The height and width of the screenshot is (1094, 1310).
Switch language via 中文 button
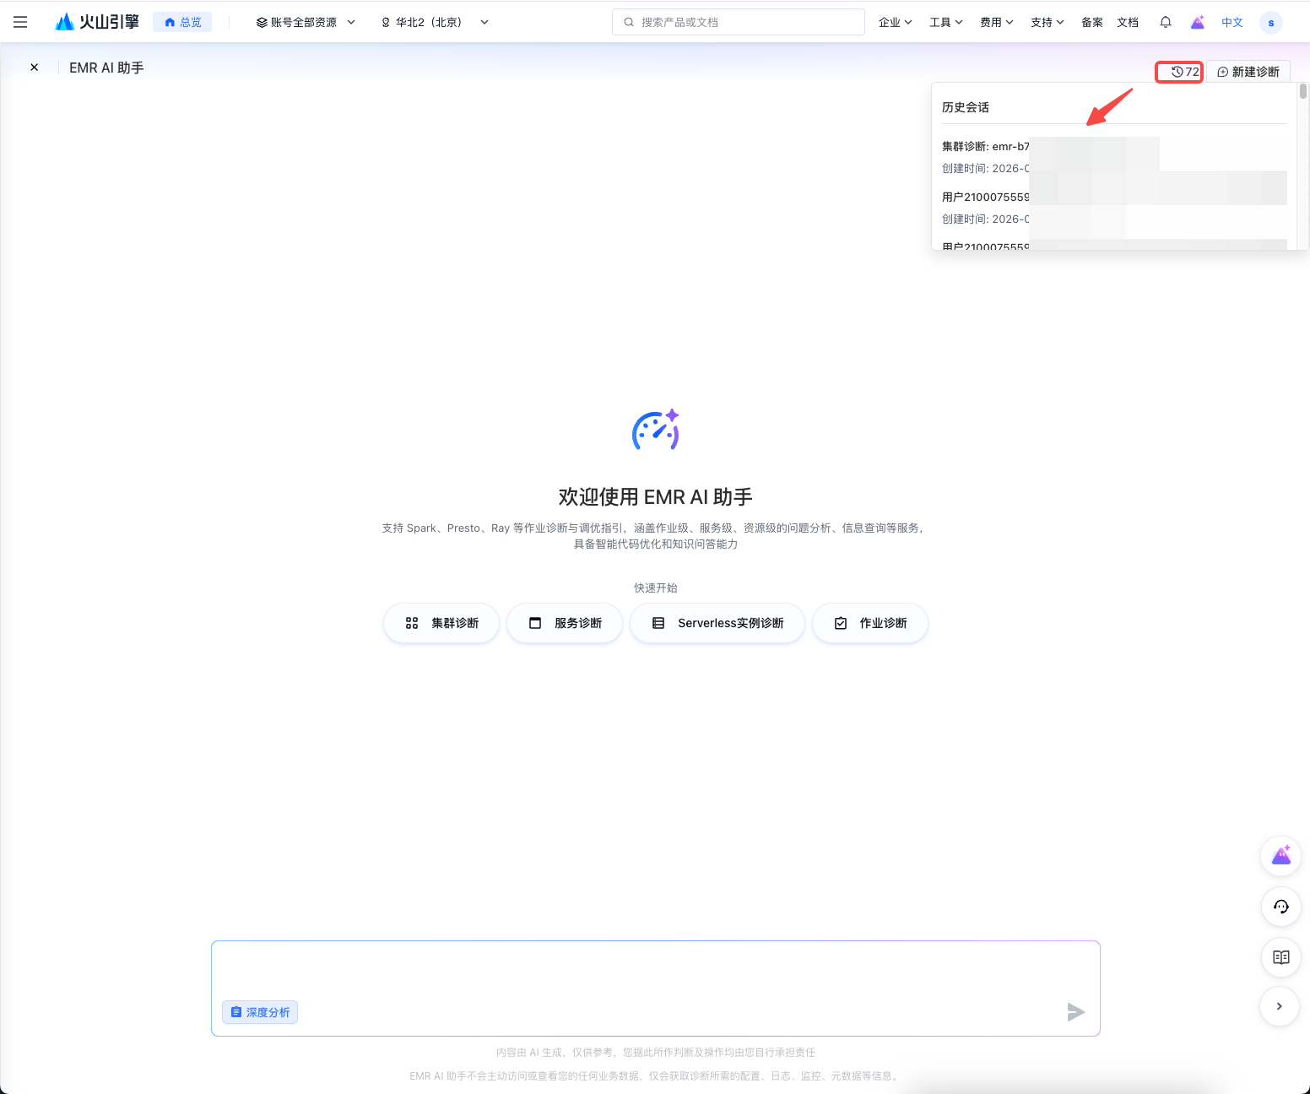pyautogui.click(x=1232, y=22)
